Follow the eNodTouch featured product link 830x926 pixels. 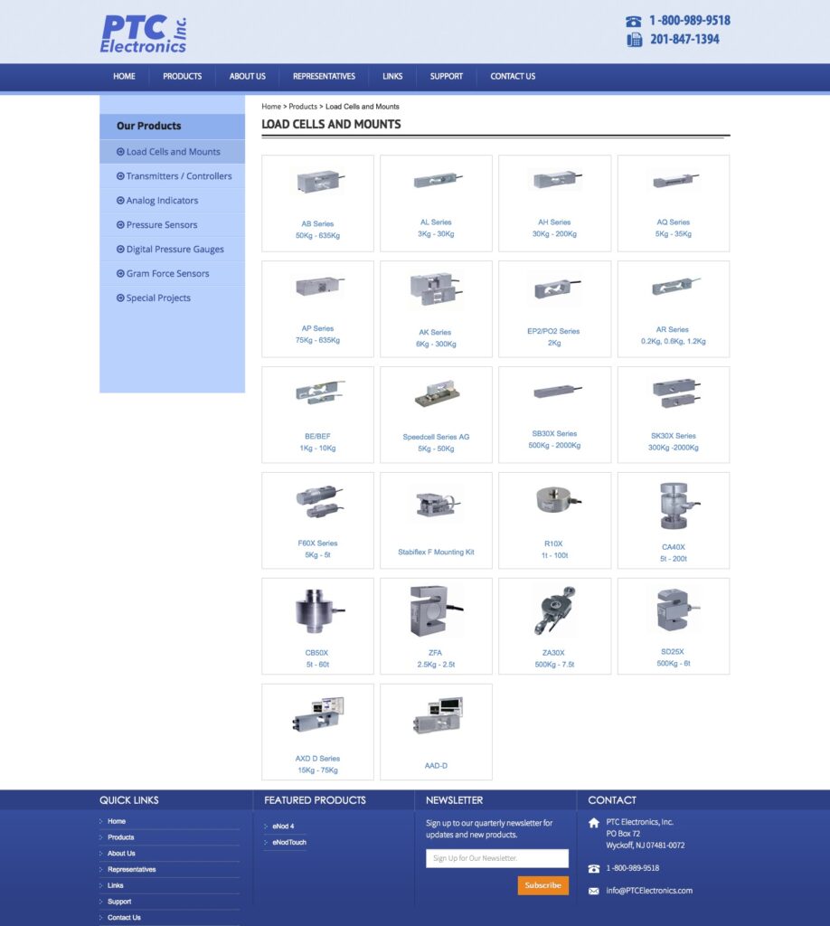289,842
